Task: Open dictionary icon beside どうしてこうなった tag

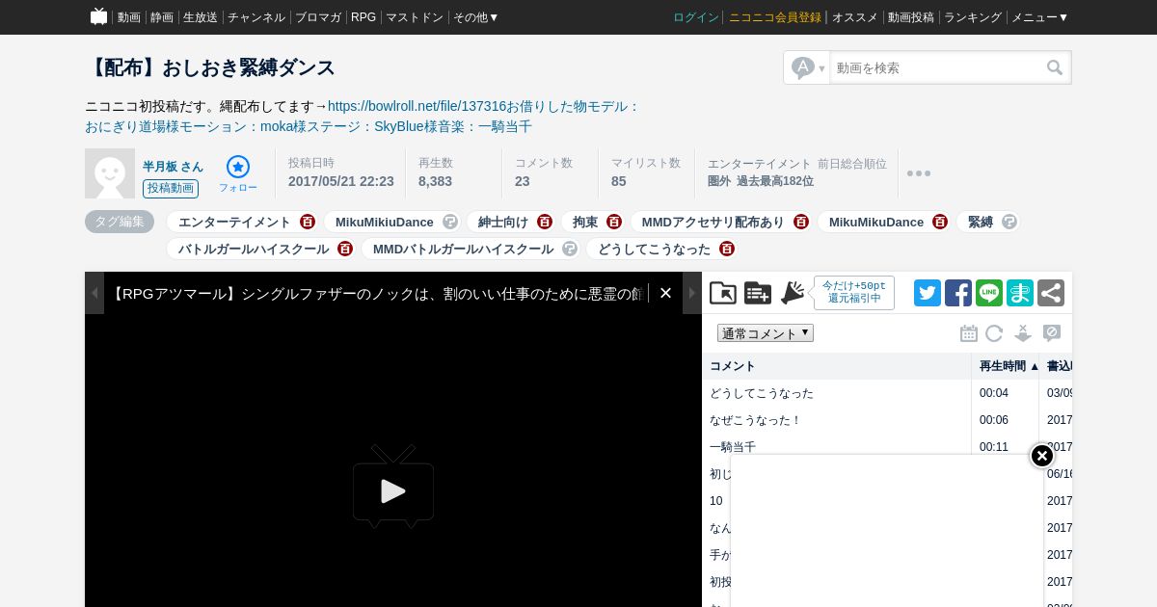Action: coord(728,249)
